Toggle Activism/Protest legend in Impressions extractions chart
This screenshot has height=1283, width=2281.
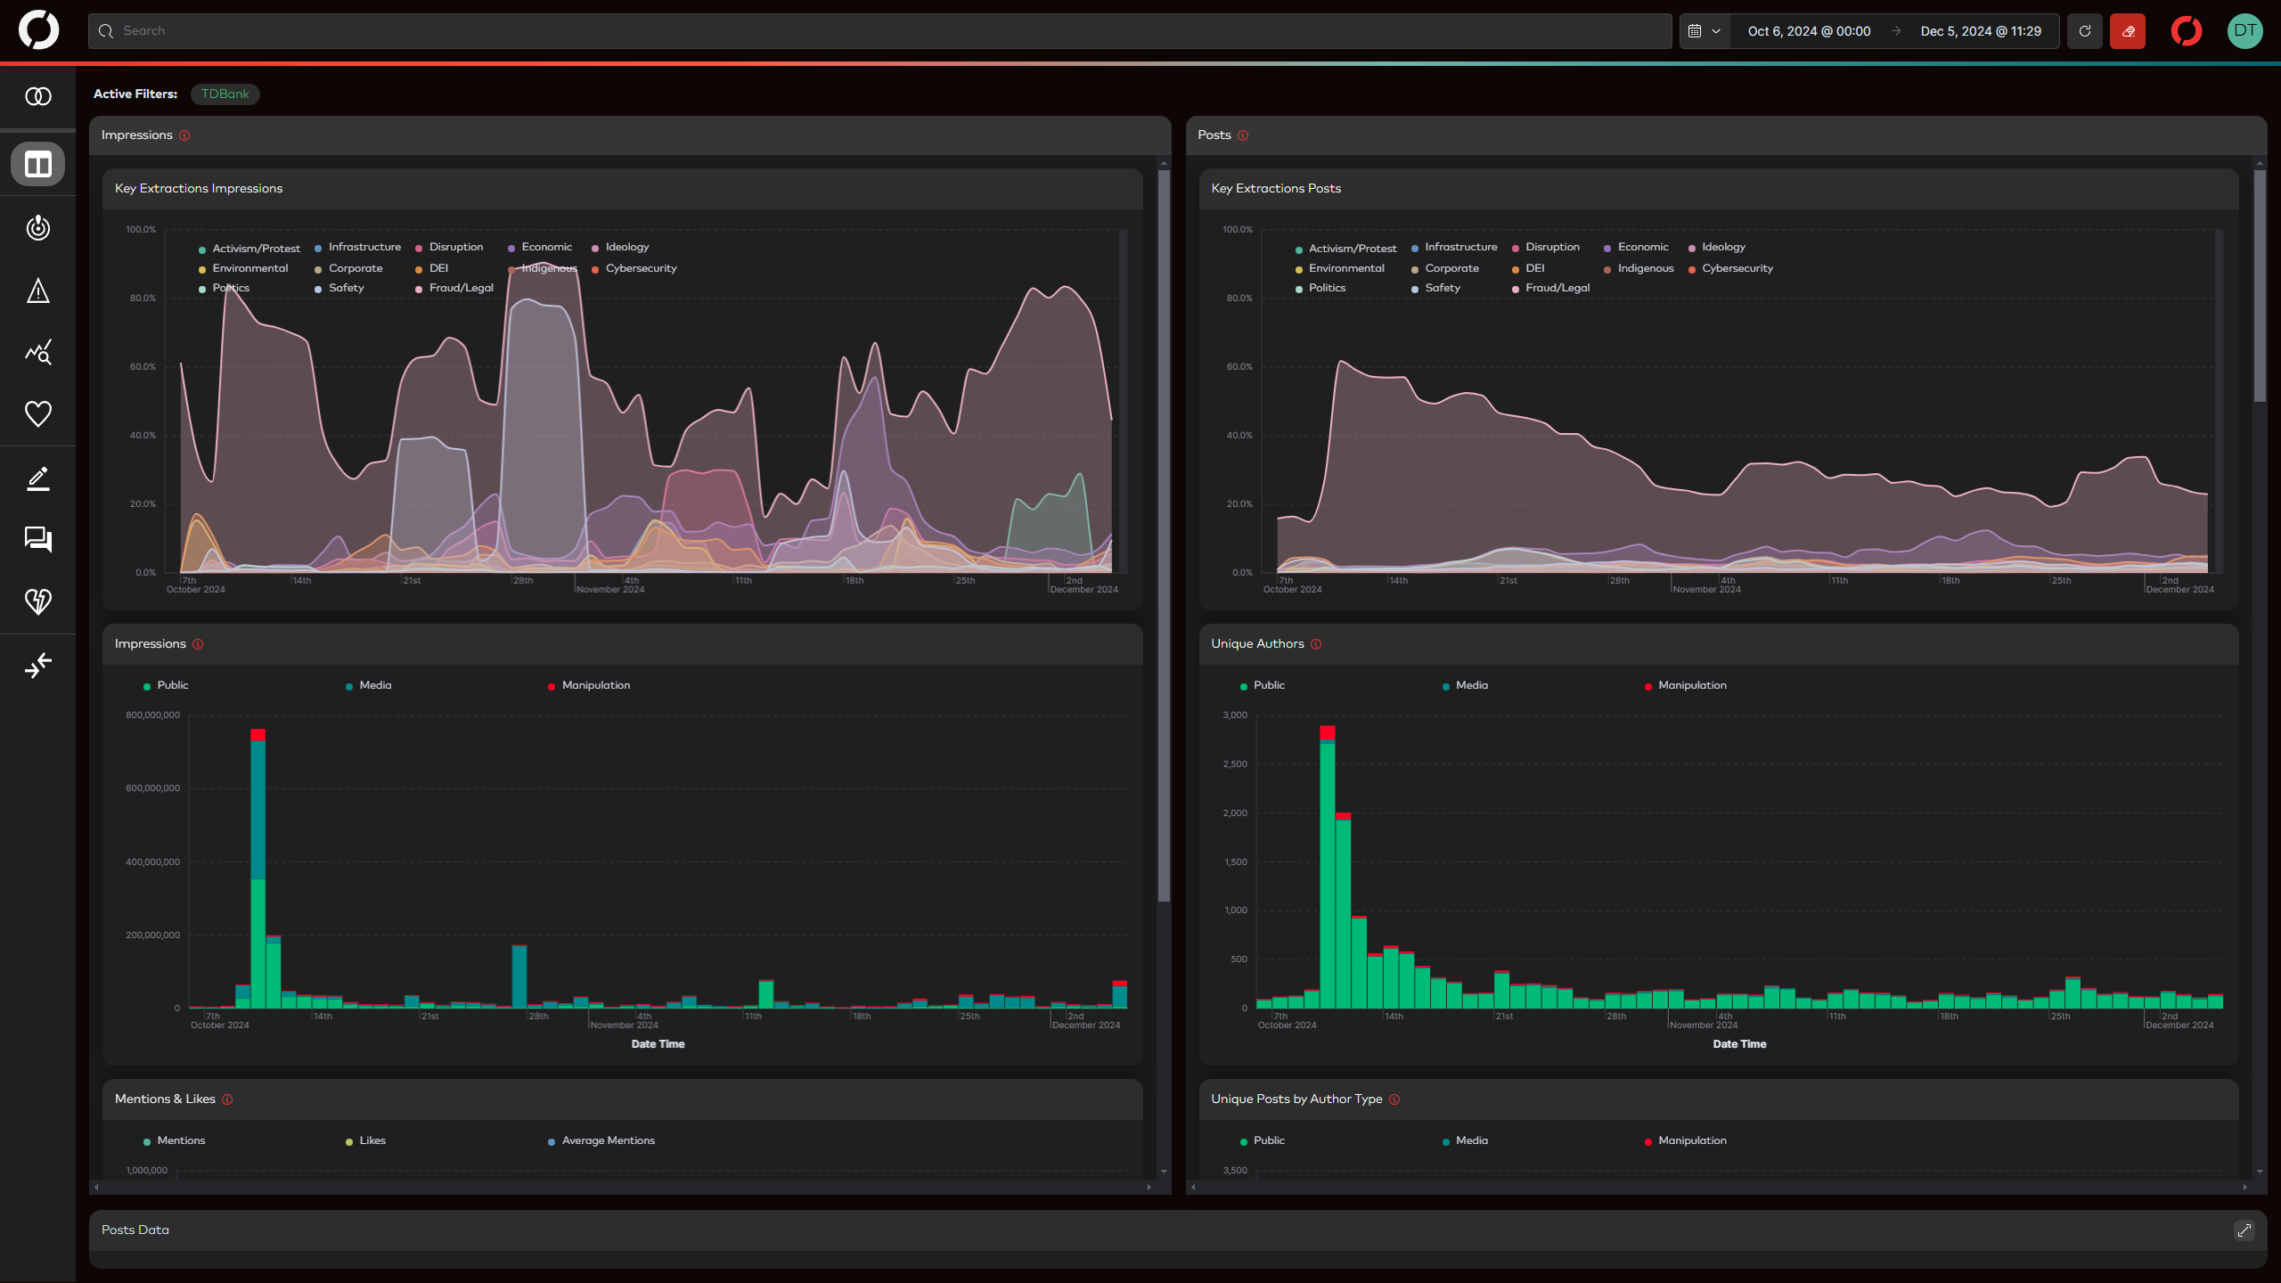pyautogui.click(x=249, y=249)
